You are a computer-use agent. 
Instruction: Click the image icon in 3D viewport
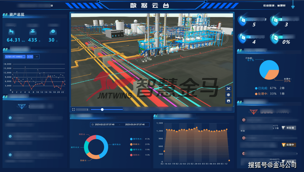click(x=228, y=101)
